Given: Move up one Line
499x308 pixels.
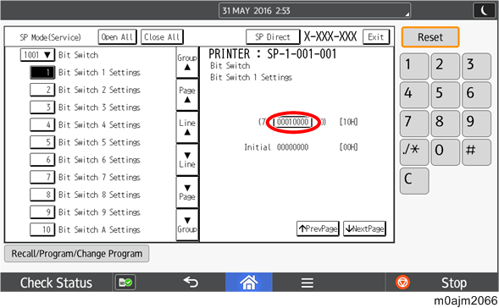Looking at the screenshot, I should click(x=187, y=127).
